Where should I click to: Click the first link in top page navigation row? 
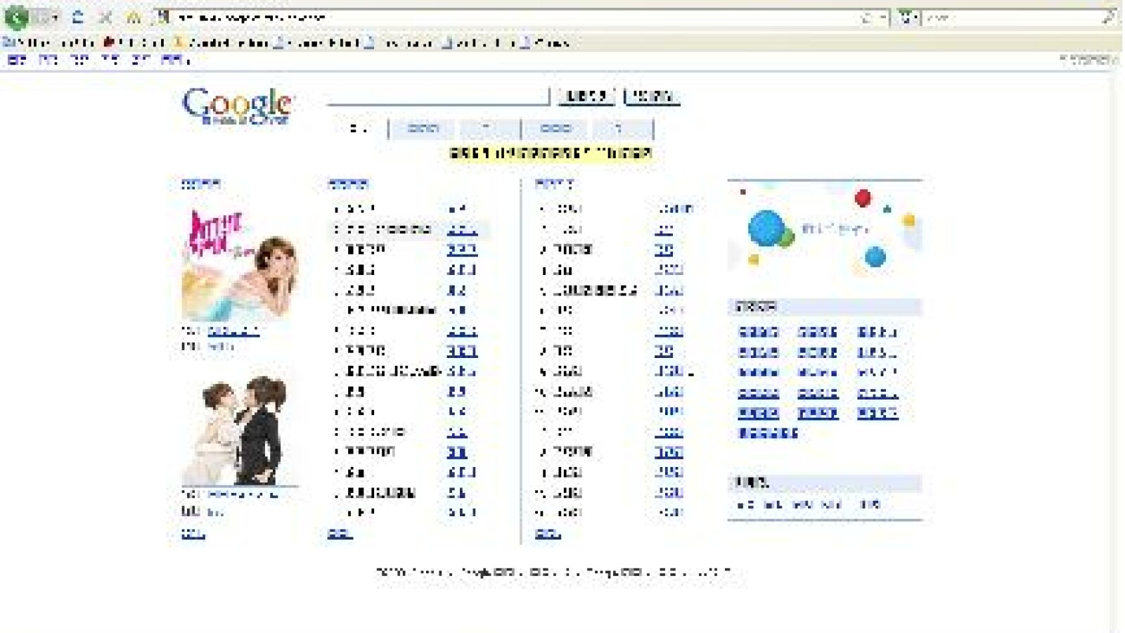pos(17,60)
